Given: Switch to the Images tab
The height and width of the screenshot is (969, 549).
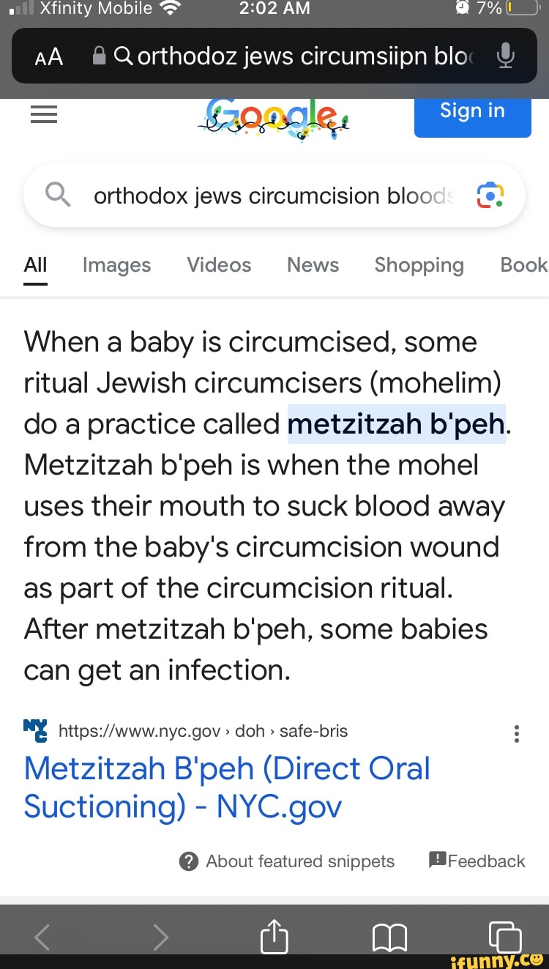Looking at the screenshot, I should point(116,265).
